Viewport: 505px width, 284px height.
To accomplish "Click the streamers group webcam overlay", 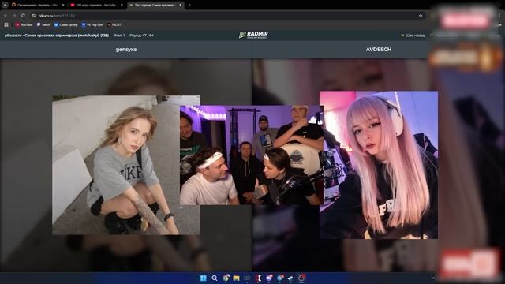I will pyautogui.click(x=252, y=155).
